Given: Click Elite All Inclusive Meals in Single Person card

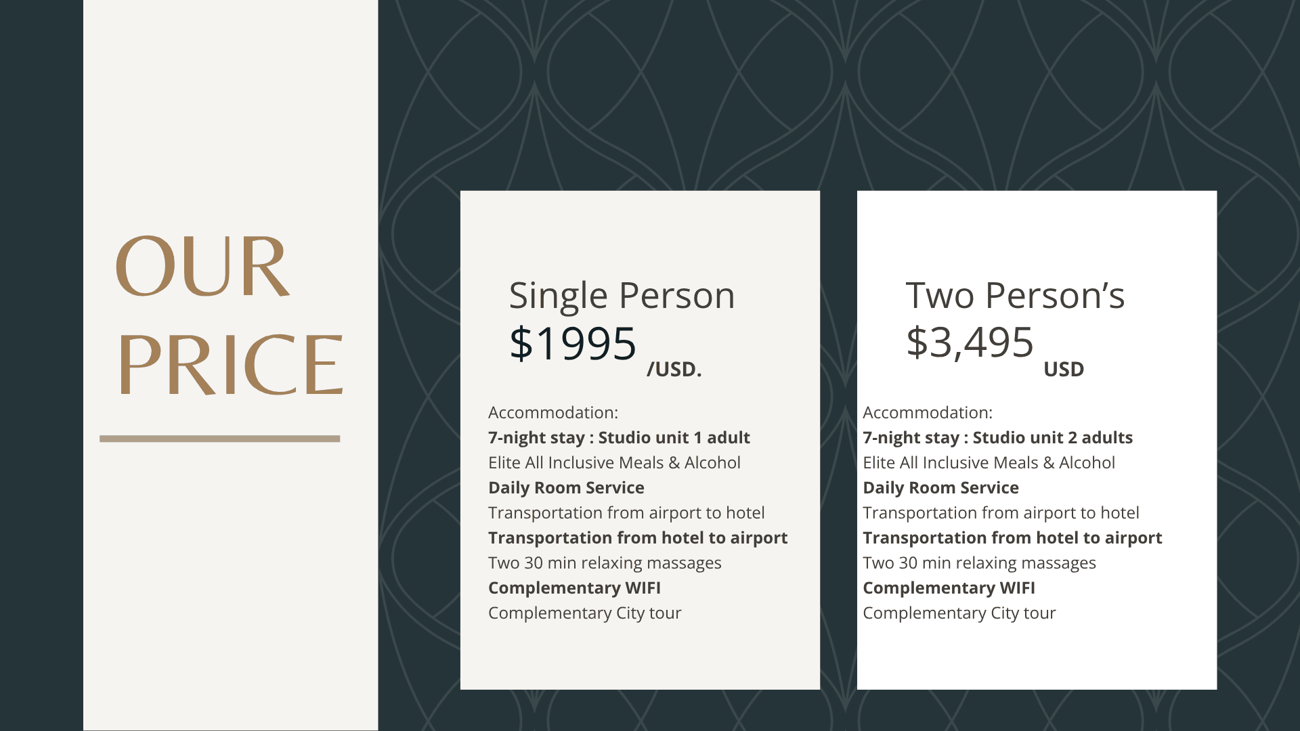Looking at the screenshot, I should pyautogui.click(x=614, y=463).
